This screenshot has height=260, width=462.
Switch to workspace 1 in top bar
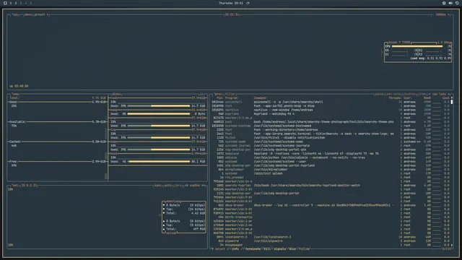click(11, 3)
